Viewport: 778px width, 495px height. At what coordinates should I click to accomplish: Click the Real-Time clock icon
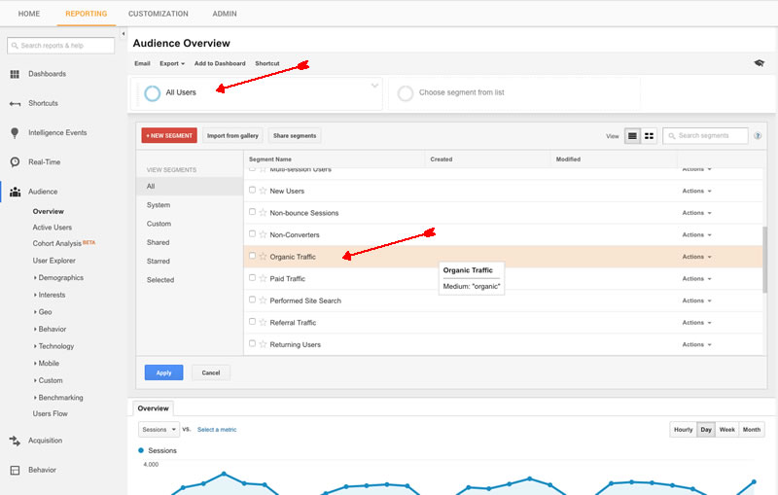(15, 162)
